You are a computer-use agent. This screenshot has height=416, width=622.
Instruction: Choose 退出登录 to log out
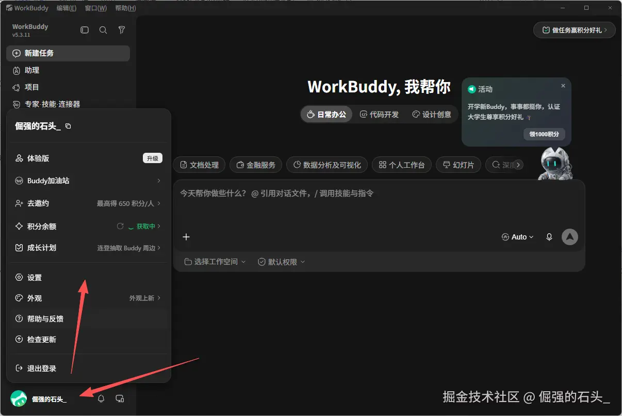(88, 369)
